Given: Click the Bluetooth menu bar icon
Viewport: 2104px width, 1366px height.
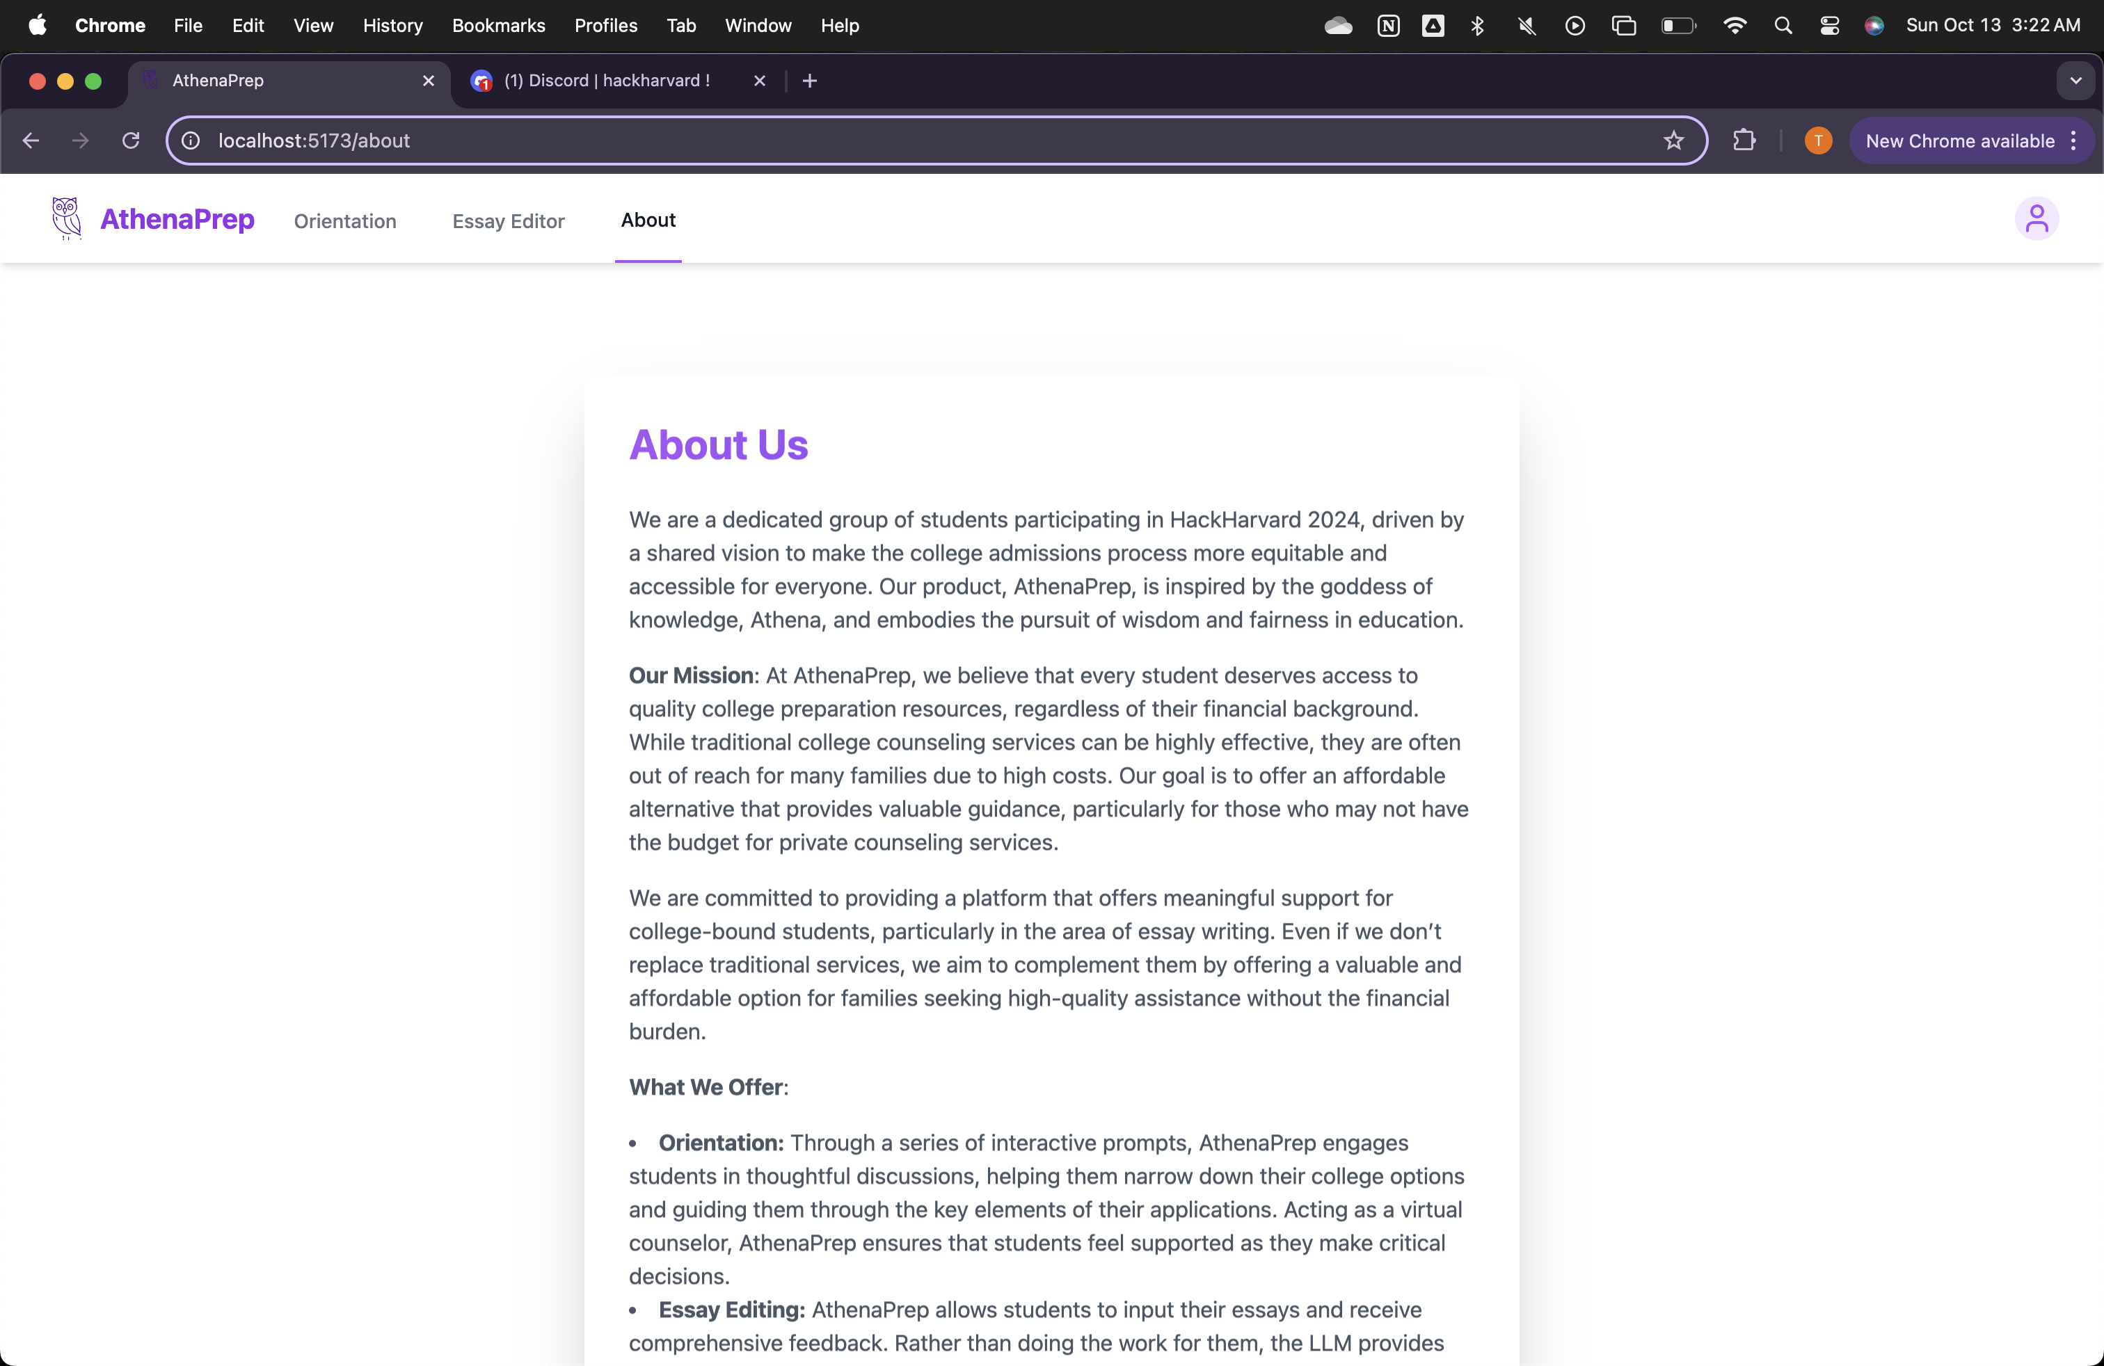Looking at the screenshot, I should pos(1477,26).
